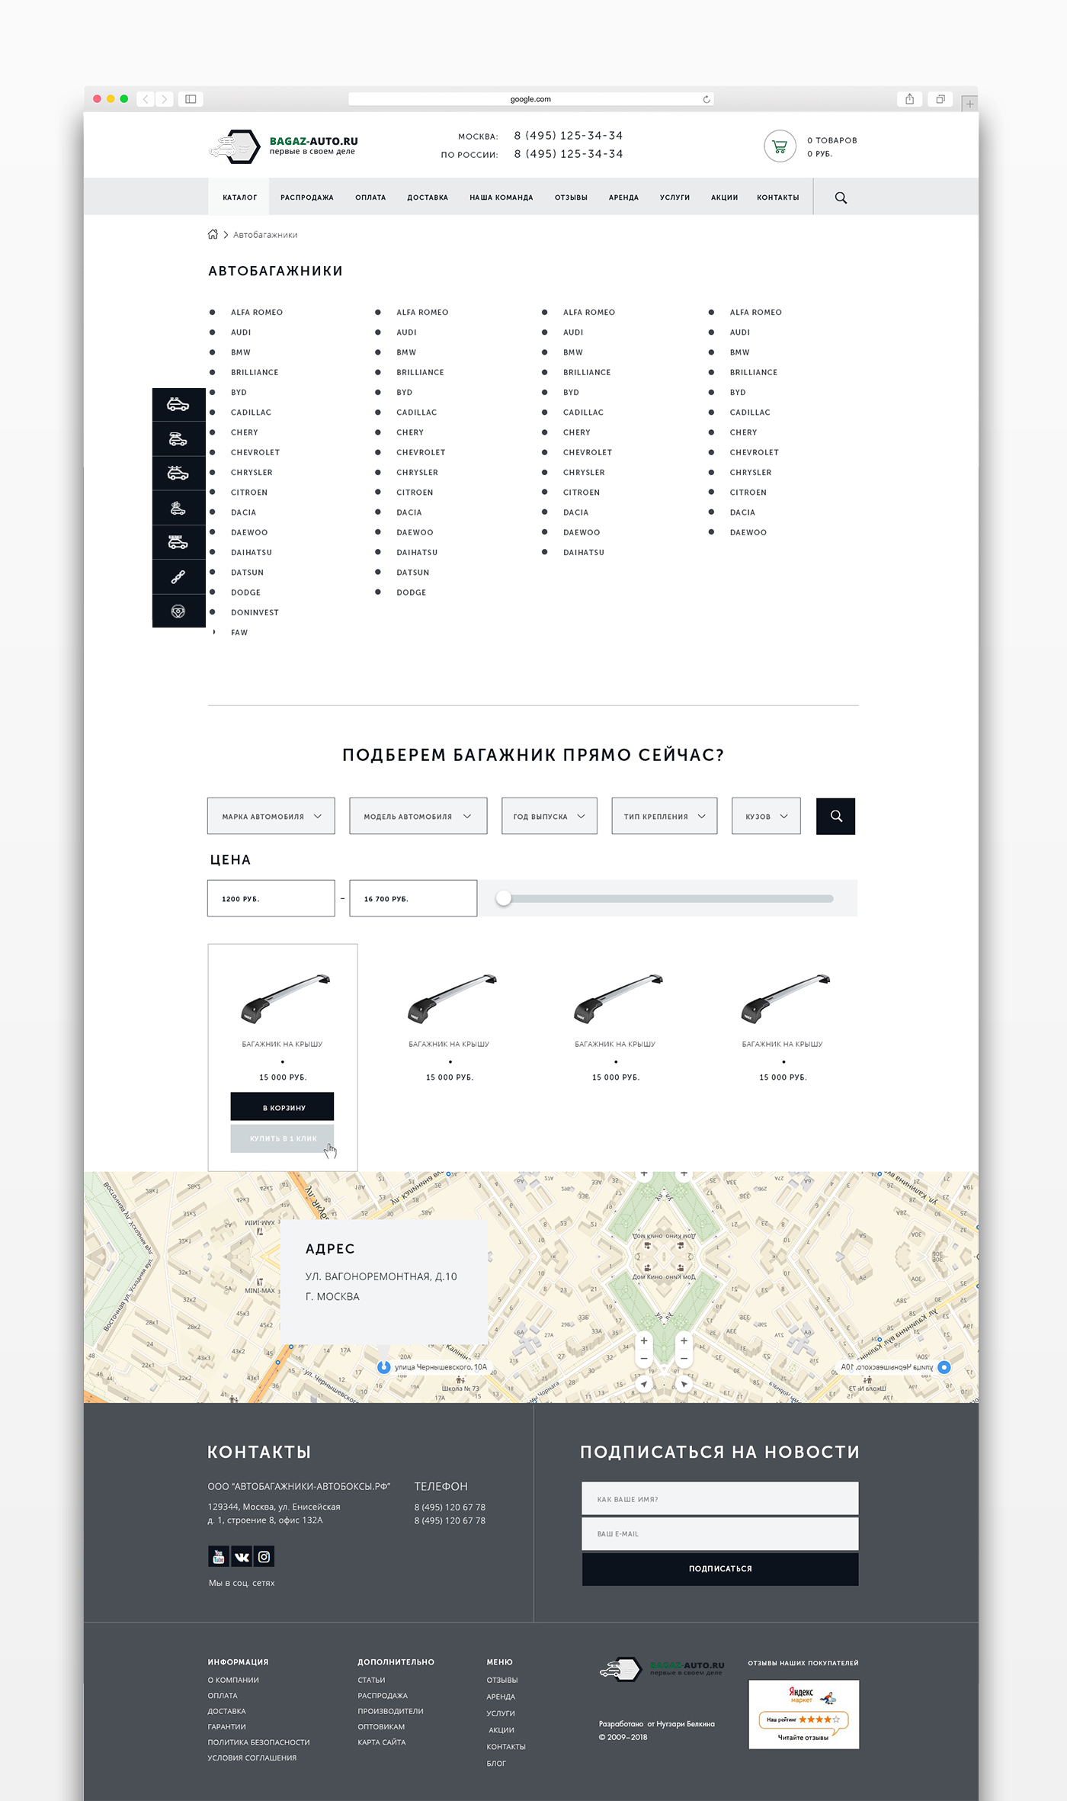
Task: Open the chain icon in the sidebar
Action: (178, 577)
